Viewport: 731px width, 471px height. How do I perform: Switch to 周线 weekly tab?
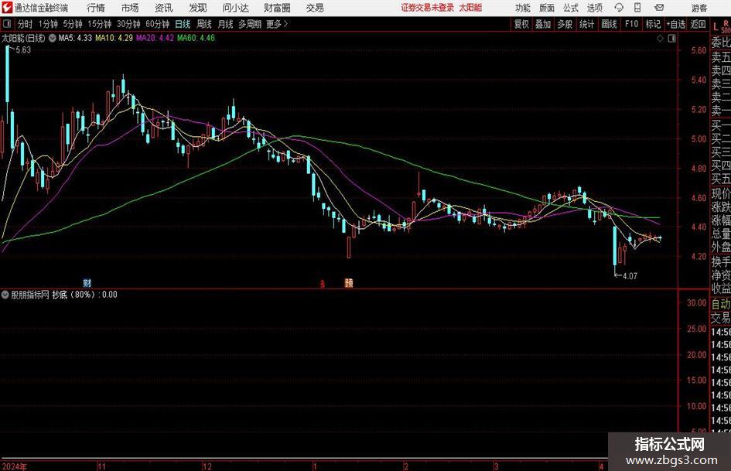[204, 24]
